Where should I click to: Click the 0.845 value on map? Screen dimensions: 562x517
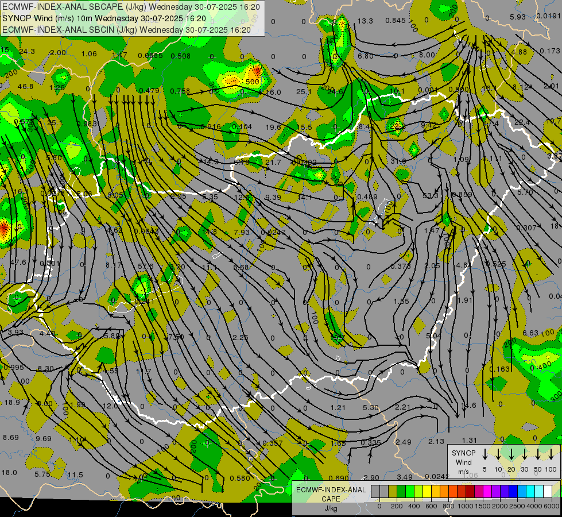point(396,21)
